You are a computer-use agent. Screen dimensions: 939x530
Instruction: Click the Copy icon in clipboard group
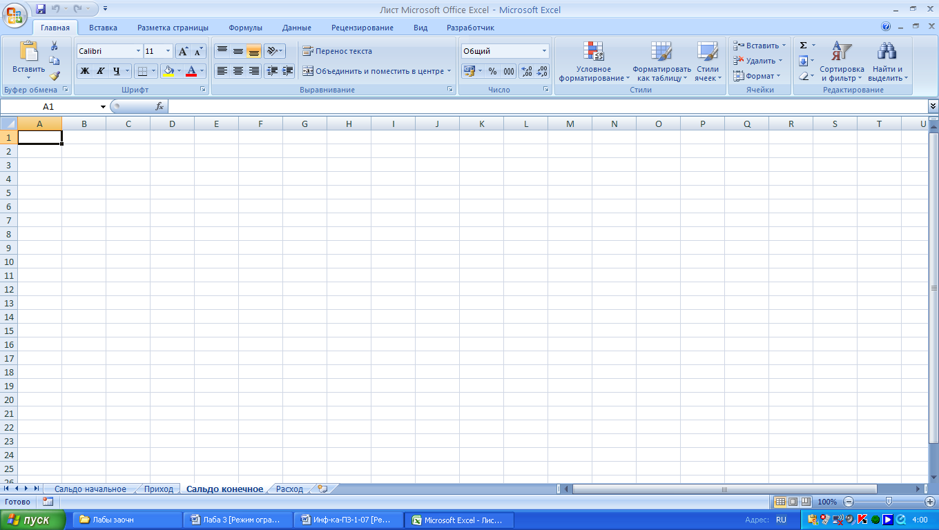coord(55,61)
